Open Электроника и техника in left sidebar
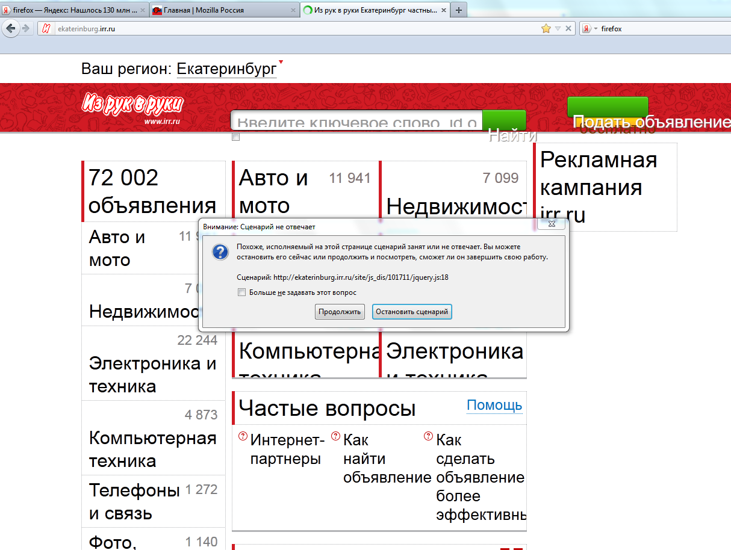Screen dimensions: 731x550 tap(153, 374)
